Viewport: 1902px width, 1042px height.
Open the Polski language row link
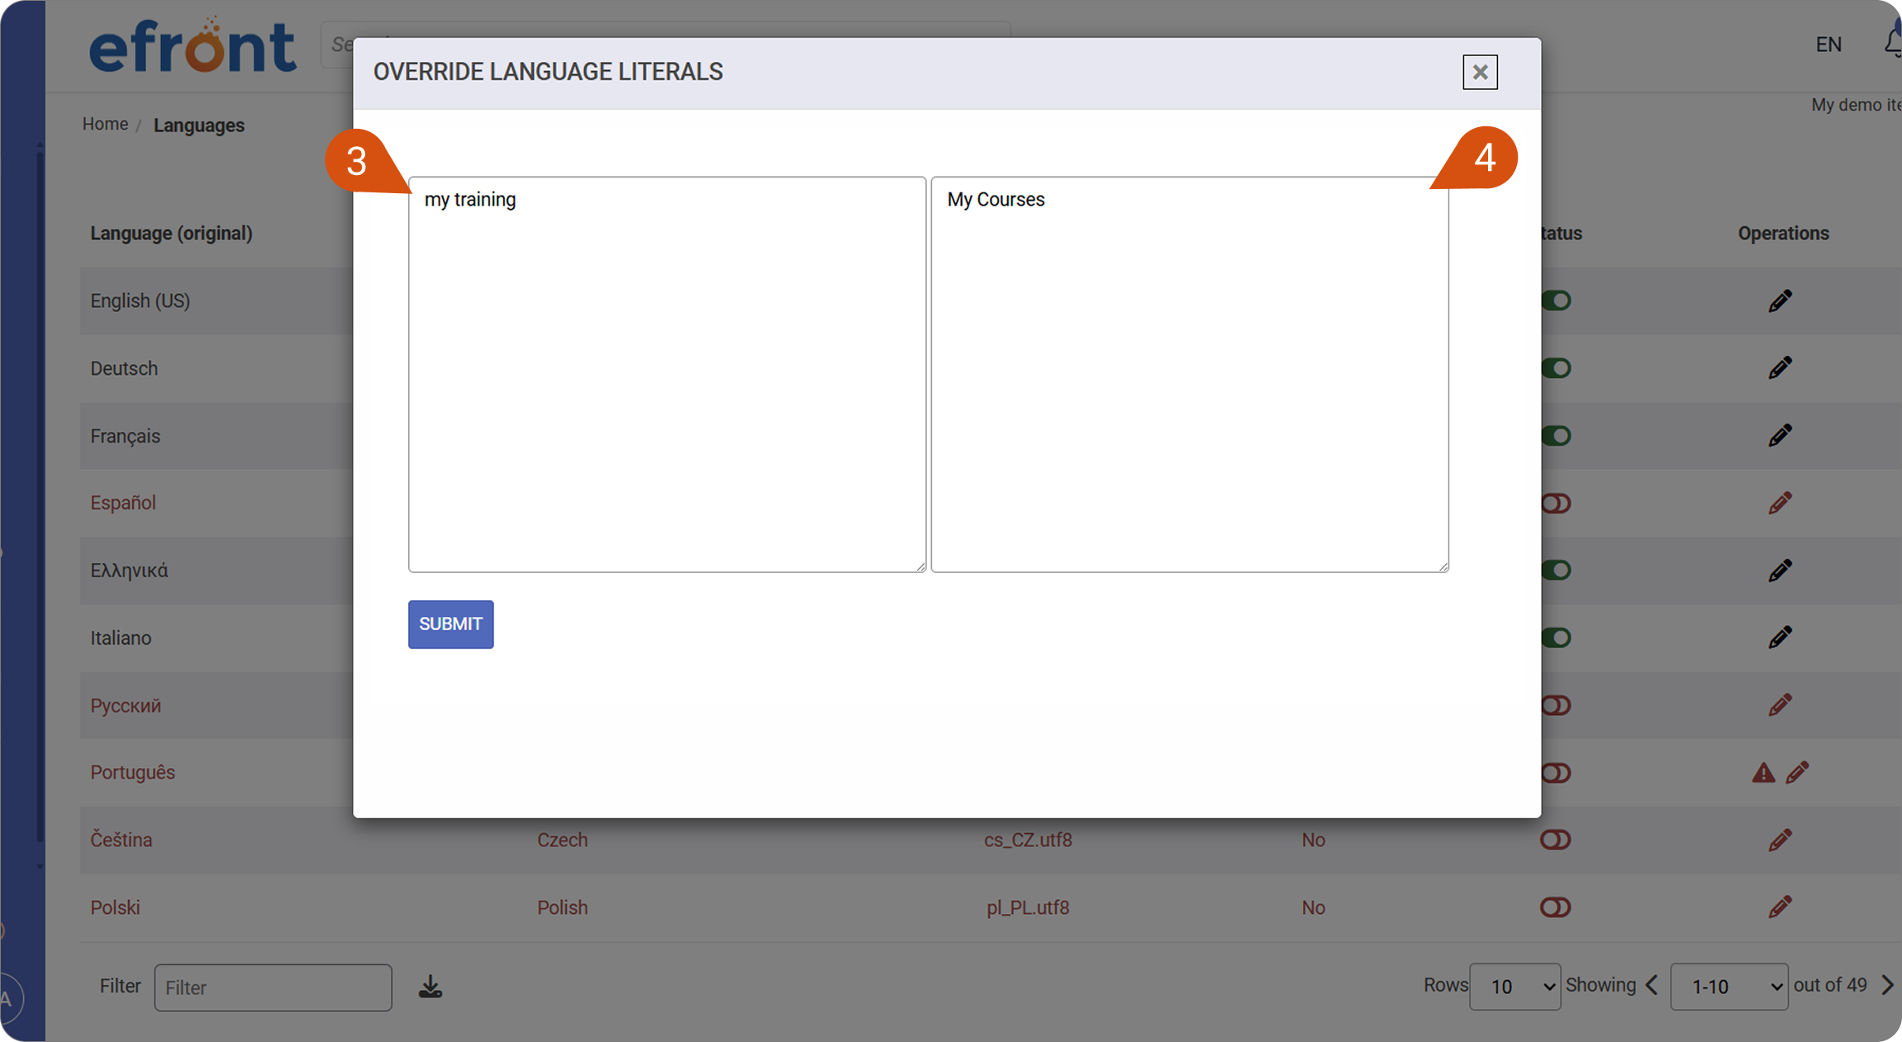115,907
